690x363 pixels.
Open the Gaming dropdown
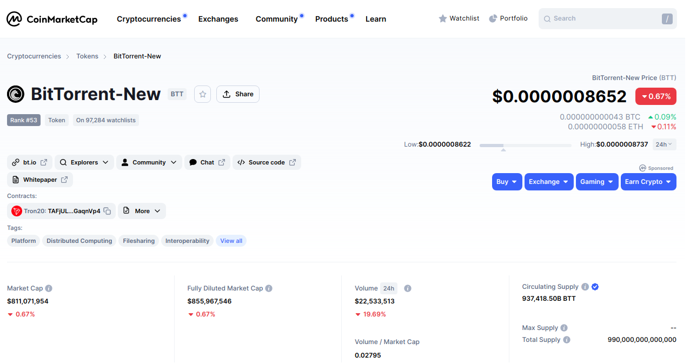[x=598, y=182]
